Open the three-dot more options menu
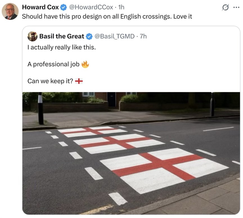Screen dimensions: 243x218 pos(236,7)
